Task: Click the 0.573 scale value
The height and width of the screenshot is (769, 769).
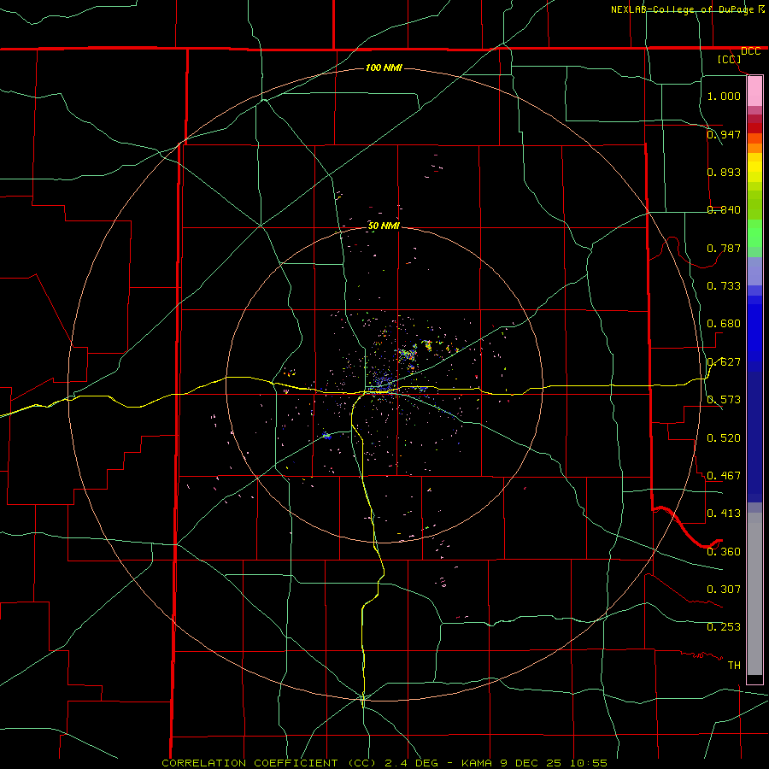Action: point(724,400)
